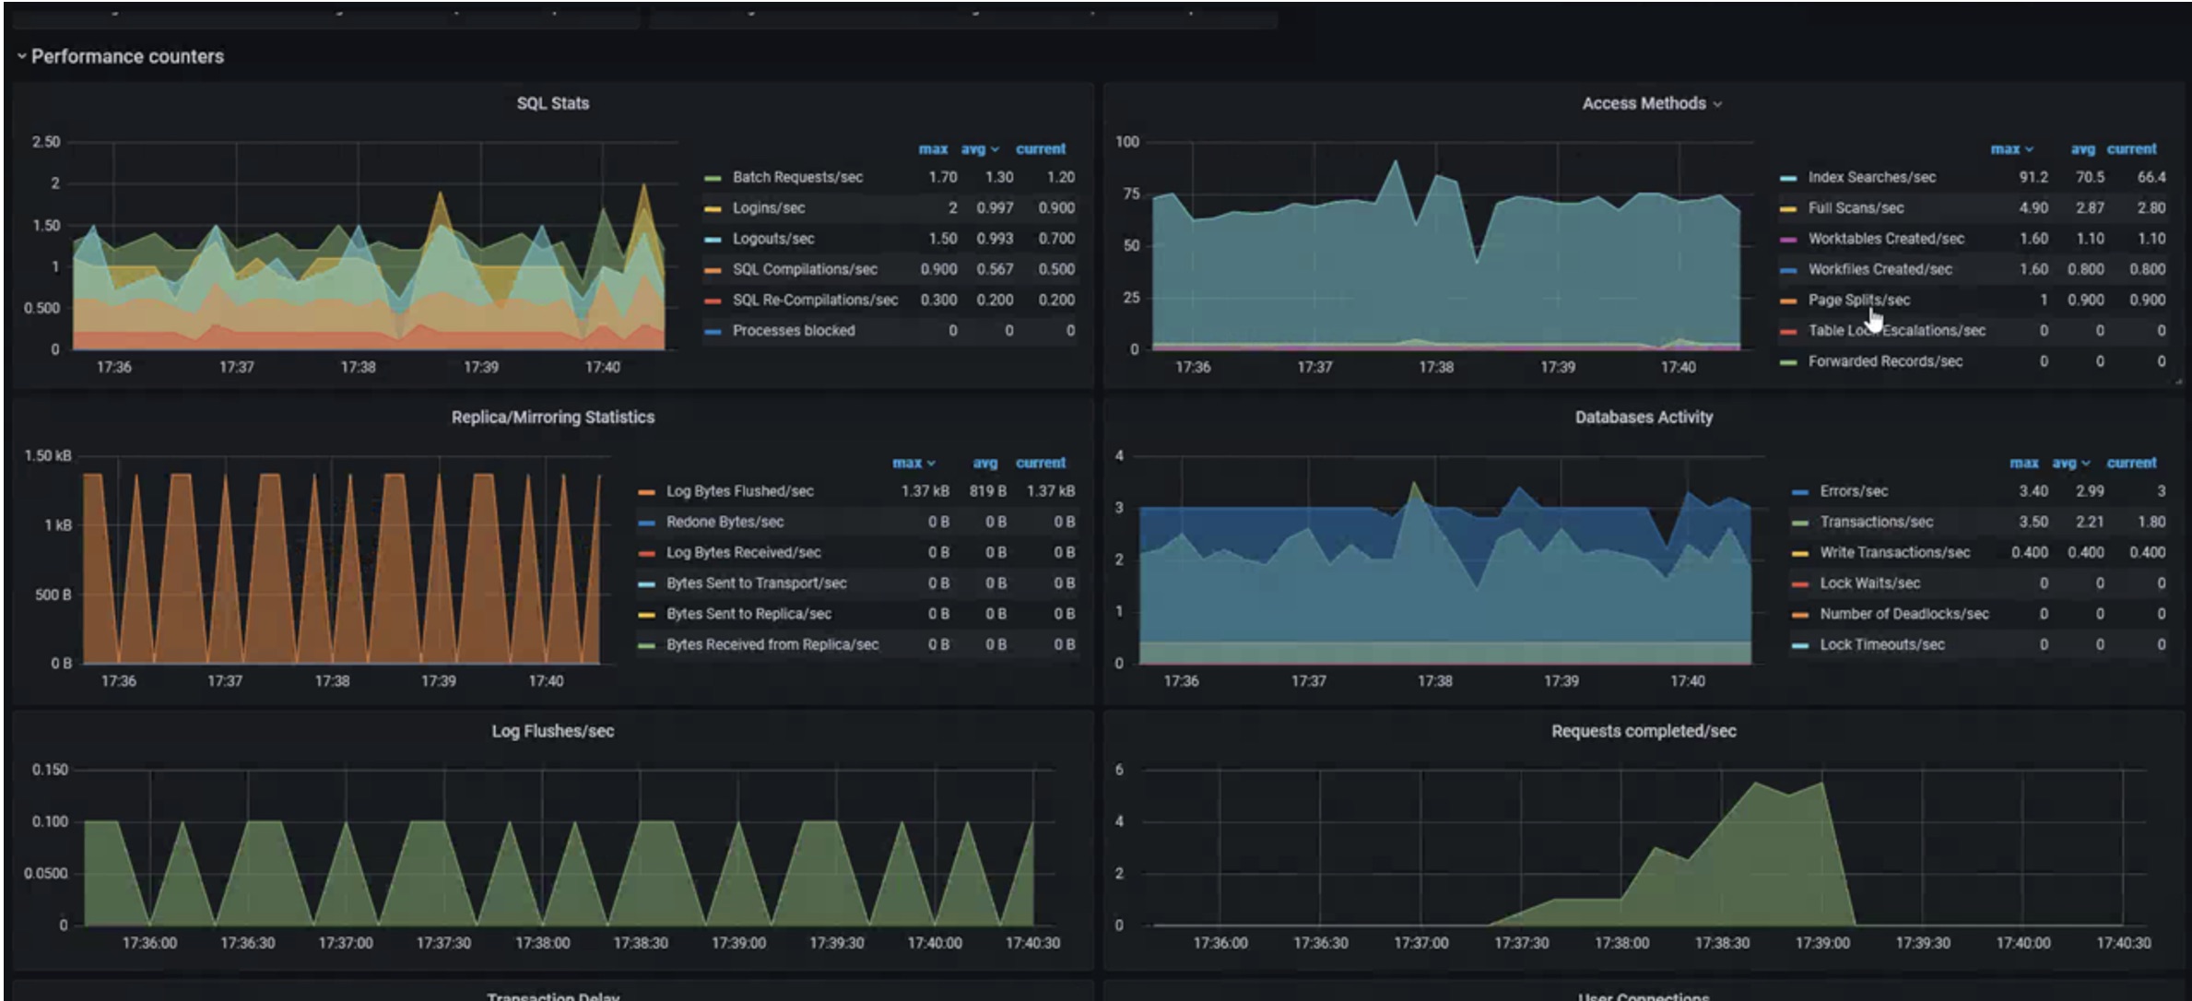Open the Log Flushes/sec panel title
Viewport: 2192px width, 1001px height.
click(552, 731)
